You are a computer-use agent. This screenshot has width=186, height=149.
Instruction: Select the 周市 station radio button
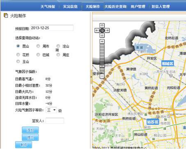(38, 46)
